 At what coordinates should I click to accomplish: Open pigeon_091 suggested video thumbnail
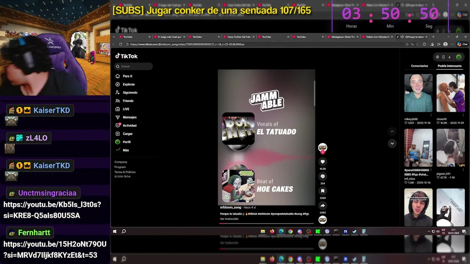pyautogui.click(x=451, y=148)
